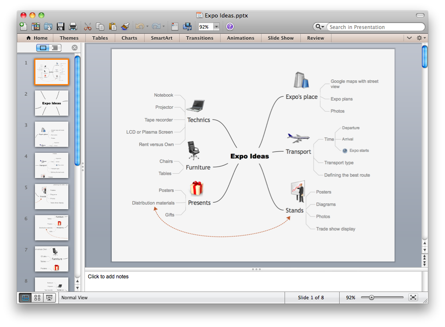
Task: Select slide 2 thumbnail titled Expo Ideas
Action: tap(51, 103)
